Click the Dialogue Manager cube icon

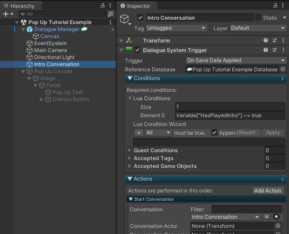[29, 29]
